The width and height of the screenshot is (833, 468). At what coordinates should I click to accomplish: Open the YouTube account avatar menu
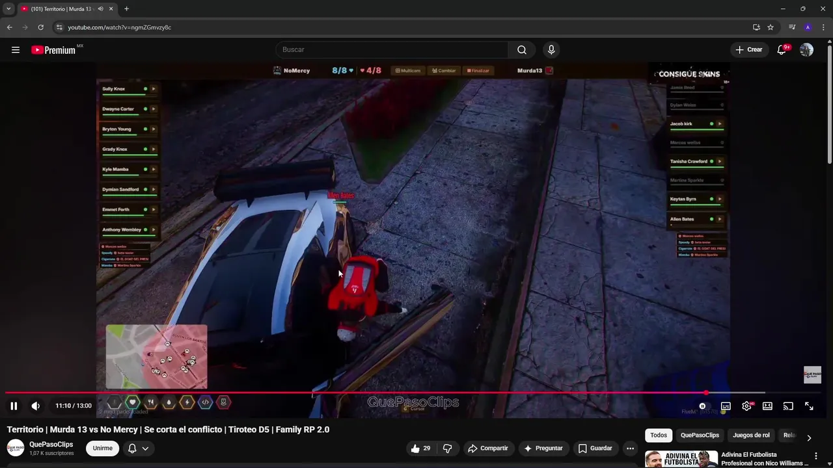click(806, 49)
